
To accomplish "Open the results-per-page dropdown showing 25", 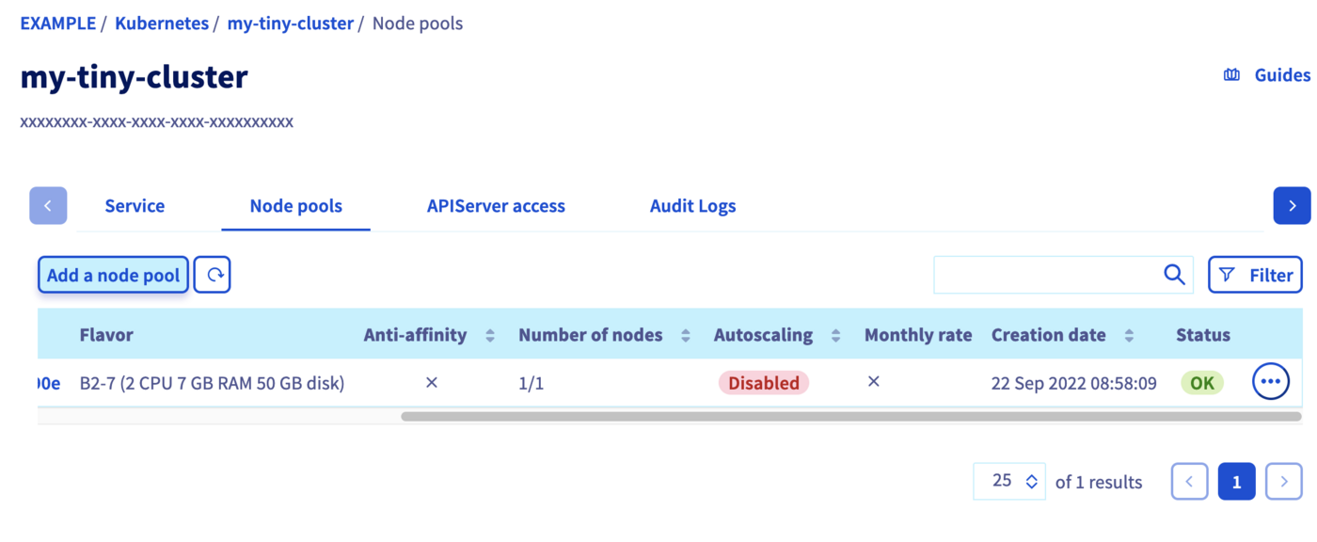I will pyautogui.click(x=1008, y=481).
